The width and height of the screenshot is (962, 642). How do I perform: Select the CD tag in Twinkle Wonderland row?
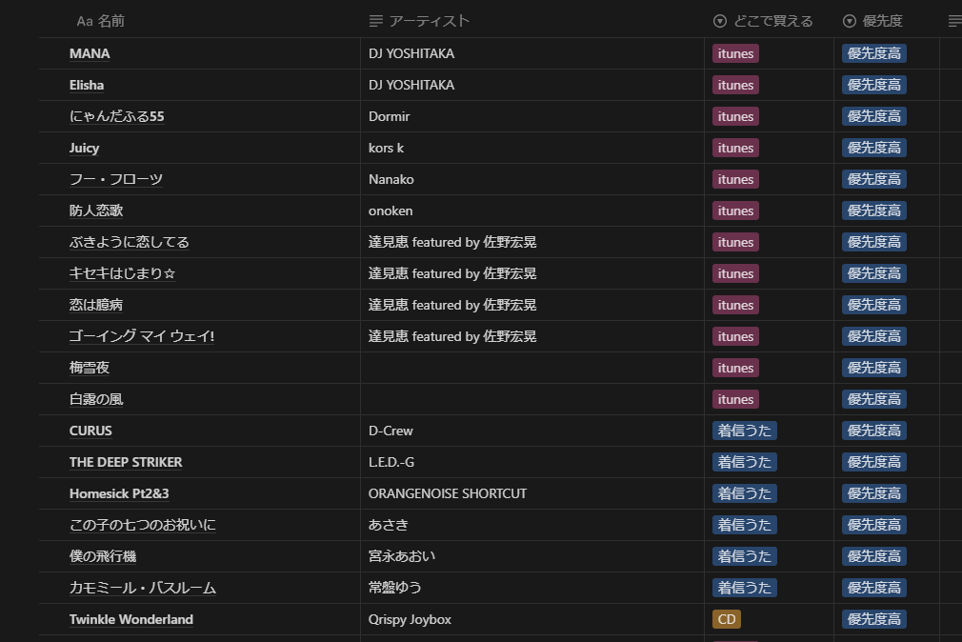[x=726, y=619]
